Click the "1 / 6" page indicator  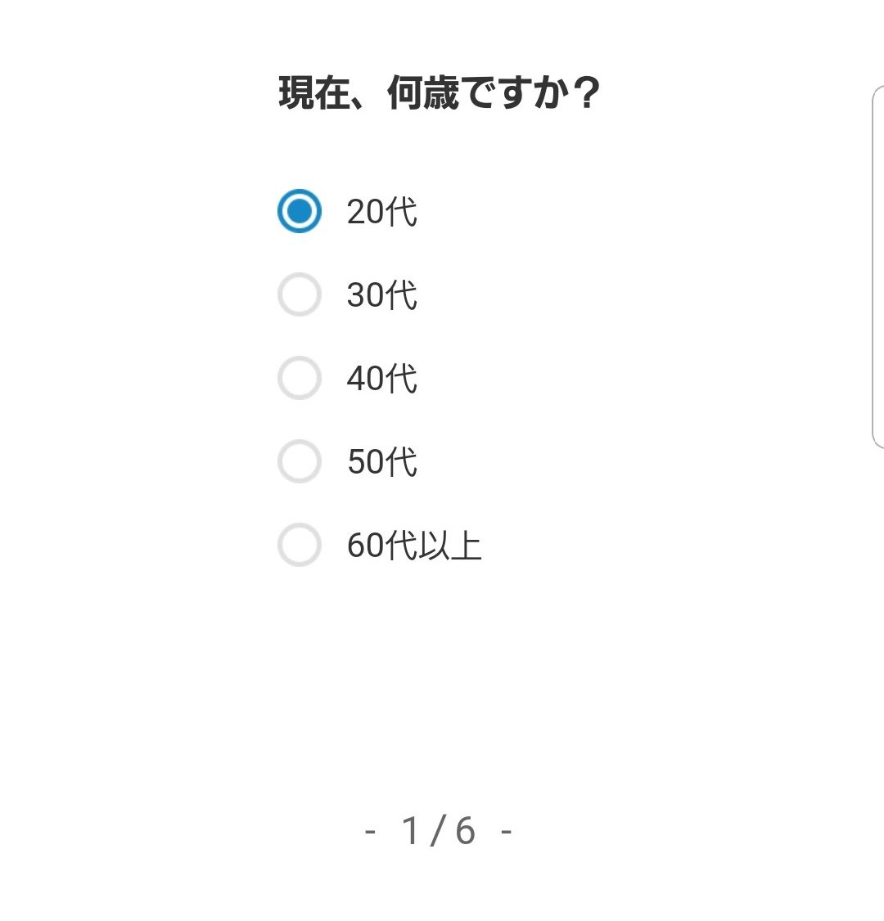click(x=439, y=830)
